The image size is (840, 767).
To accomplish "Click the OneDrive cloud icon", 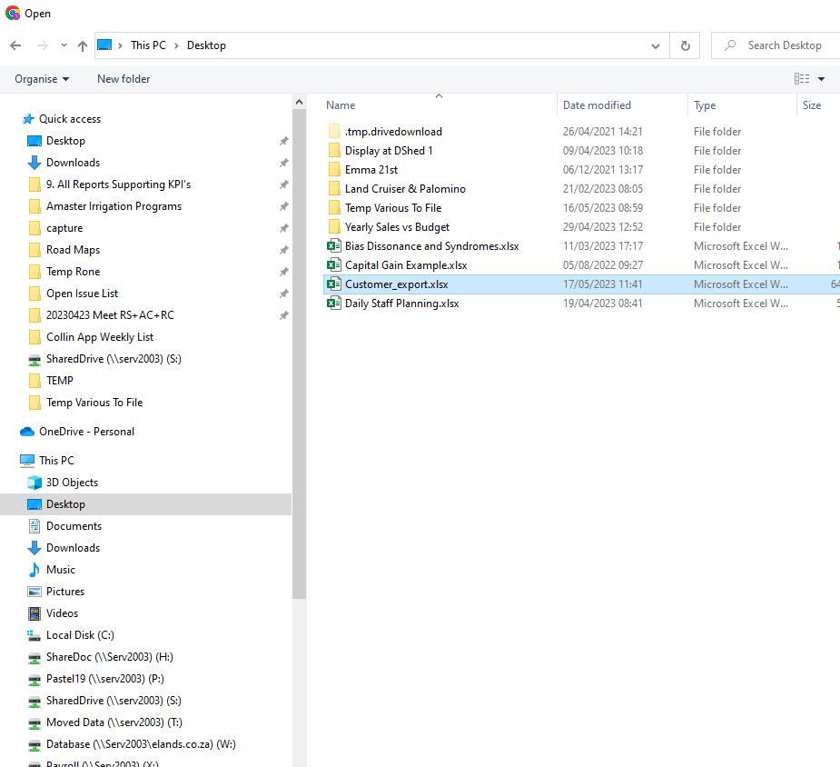I will point(27,432).
